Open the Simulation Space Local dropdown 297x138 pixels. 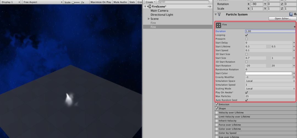270,81
